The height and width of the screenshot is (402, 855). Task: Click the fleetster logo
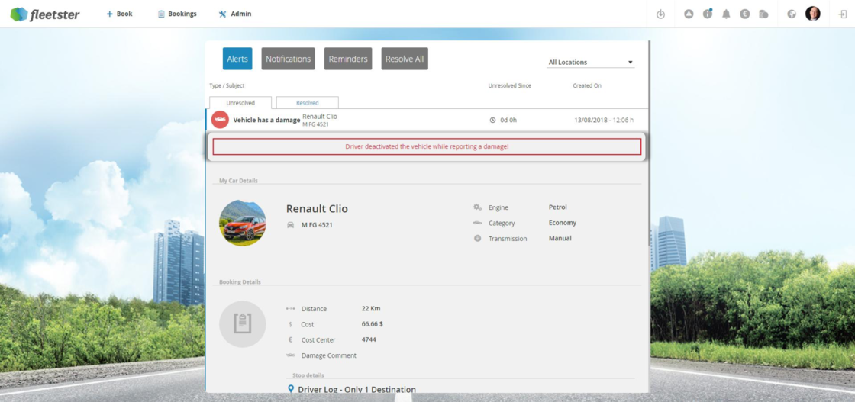[45, 14]
